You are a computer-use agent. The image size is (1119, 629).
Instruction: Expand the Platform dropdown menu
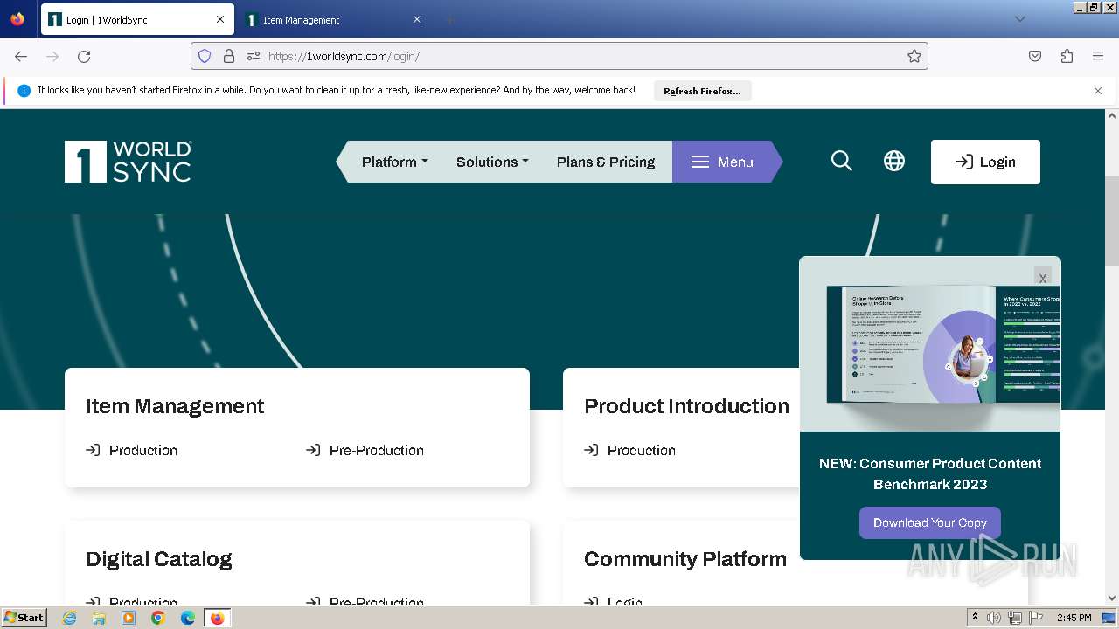click(394, 162)
